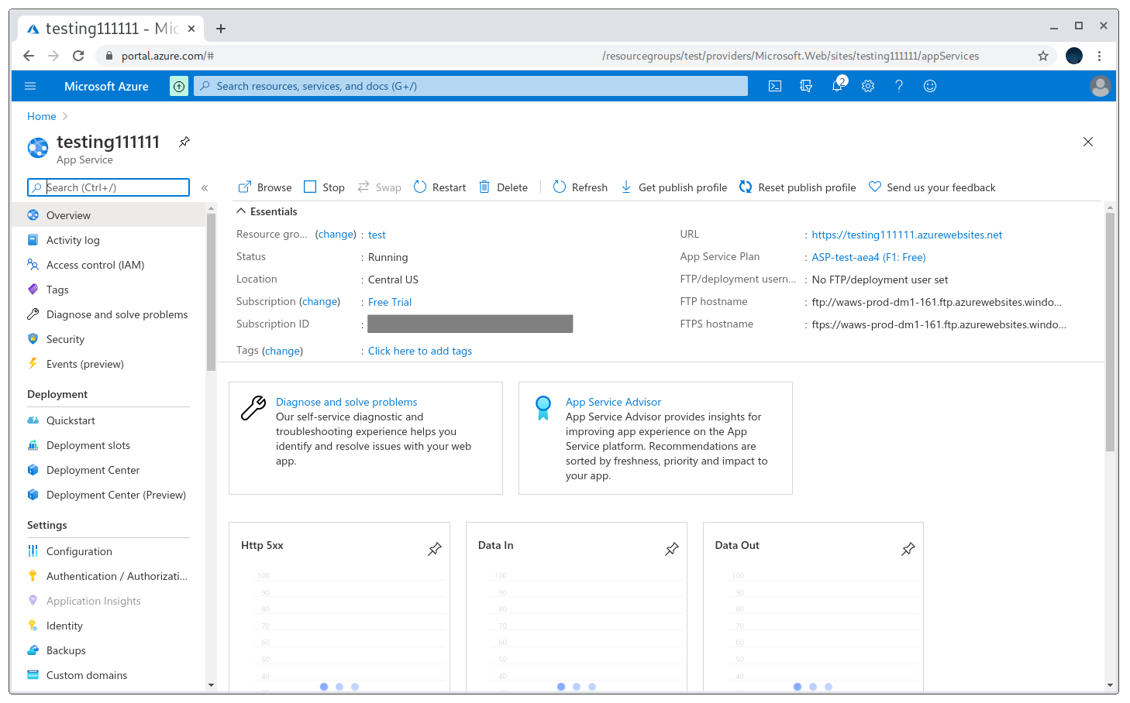Open the testing111111.azurewebsites.net URL
Image resolution: width=1130 pixels, height=703 pixels.
pos(907,235)
